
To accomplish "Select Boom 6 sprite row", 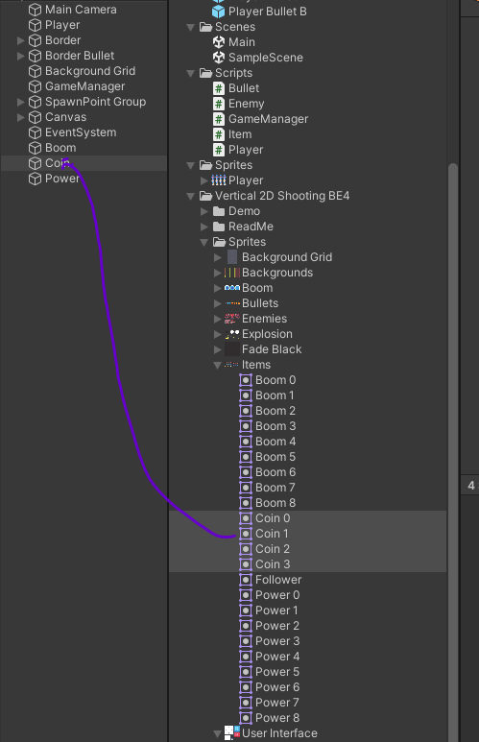I will (308, 472).
